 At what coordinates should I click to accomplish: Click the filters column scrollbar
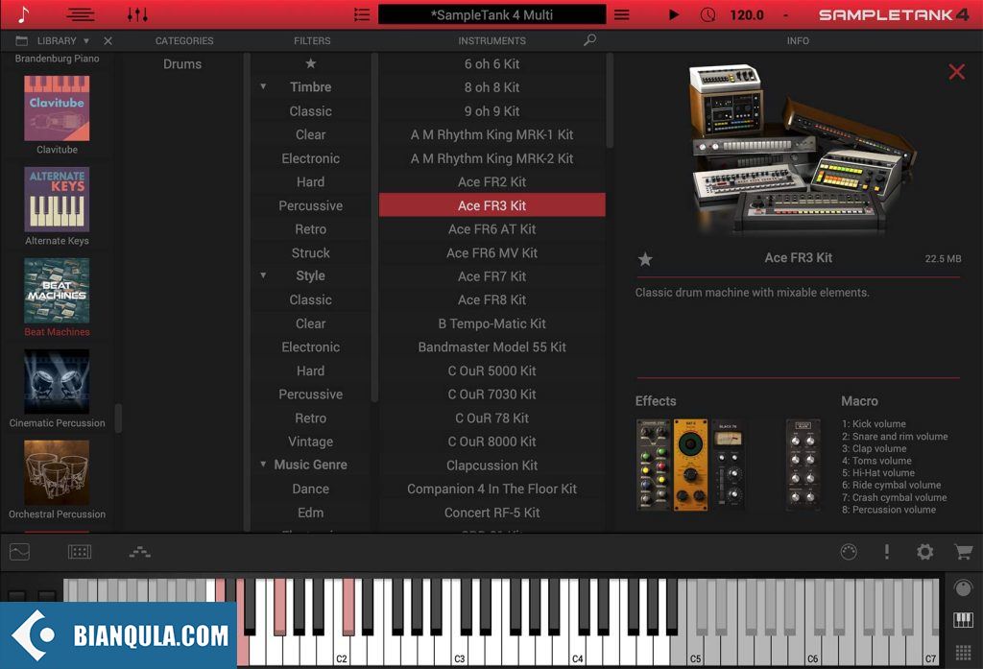click(x=374, y=227)
